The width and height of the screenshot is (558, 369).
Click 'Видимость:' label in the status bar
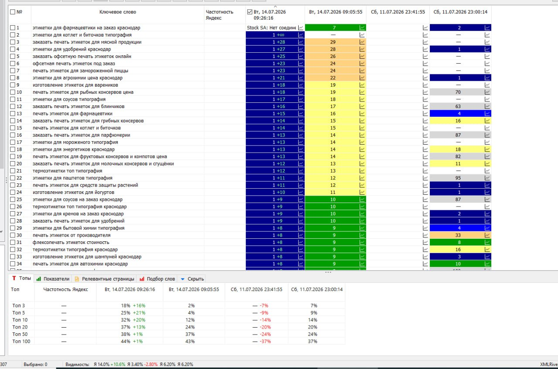click(77, 364)
